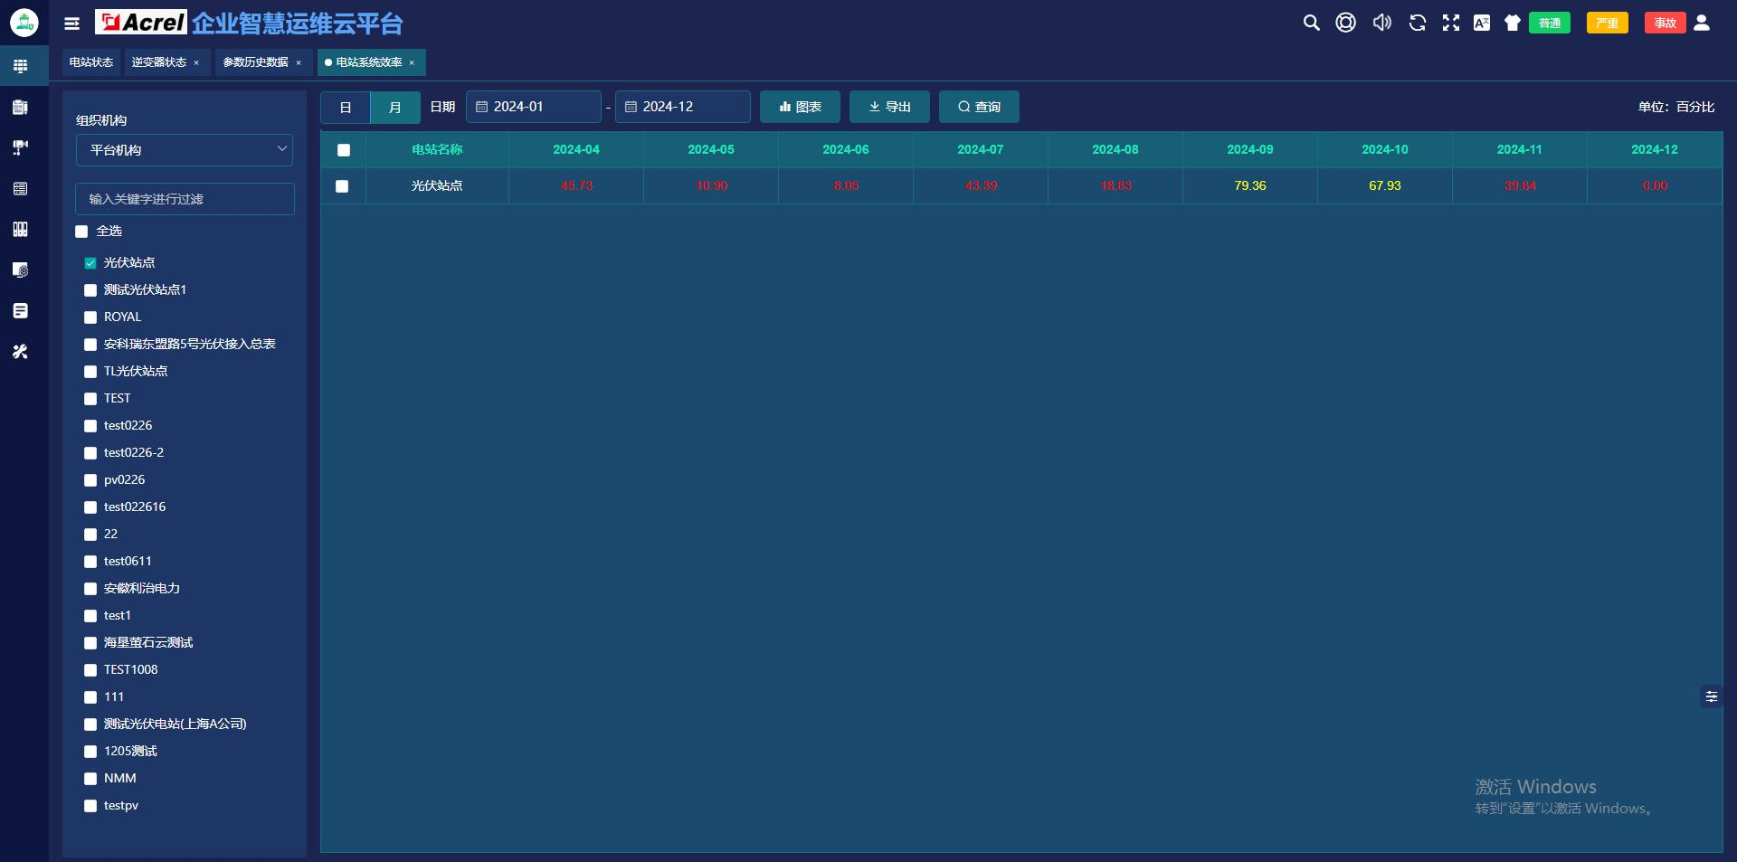Click the 2024-09 column header
This screenshot has width=1737, height=862.
tap(1250, 149)
